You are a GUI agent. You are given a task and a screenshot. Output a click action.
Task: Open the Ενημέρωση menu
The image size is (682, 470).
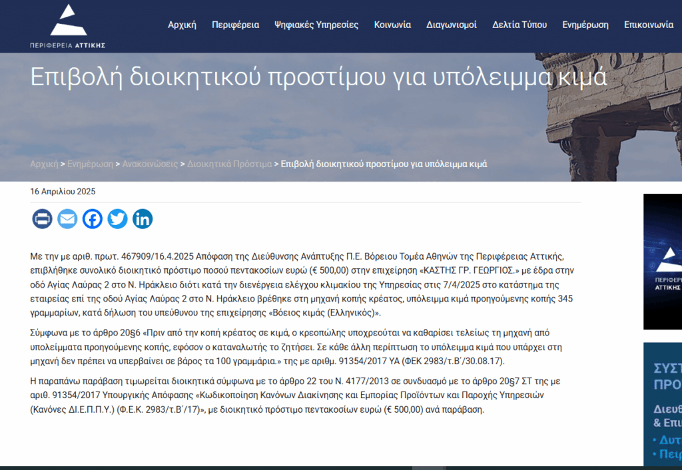pyautogui.click(x=585, y=25)
